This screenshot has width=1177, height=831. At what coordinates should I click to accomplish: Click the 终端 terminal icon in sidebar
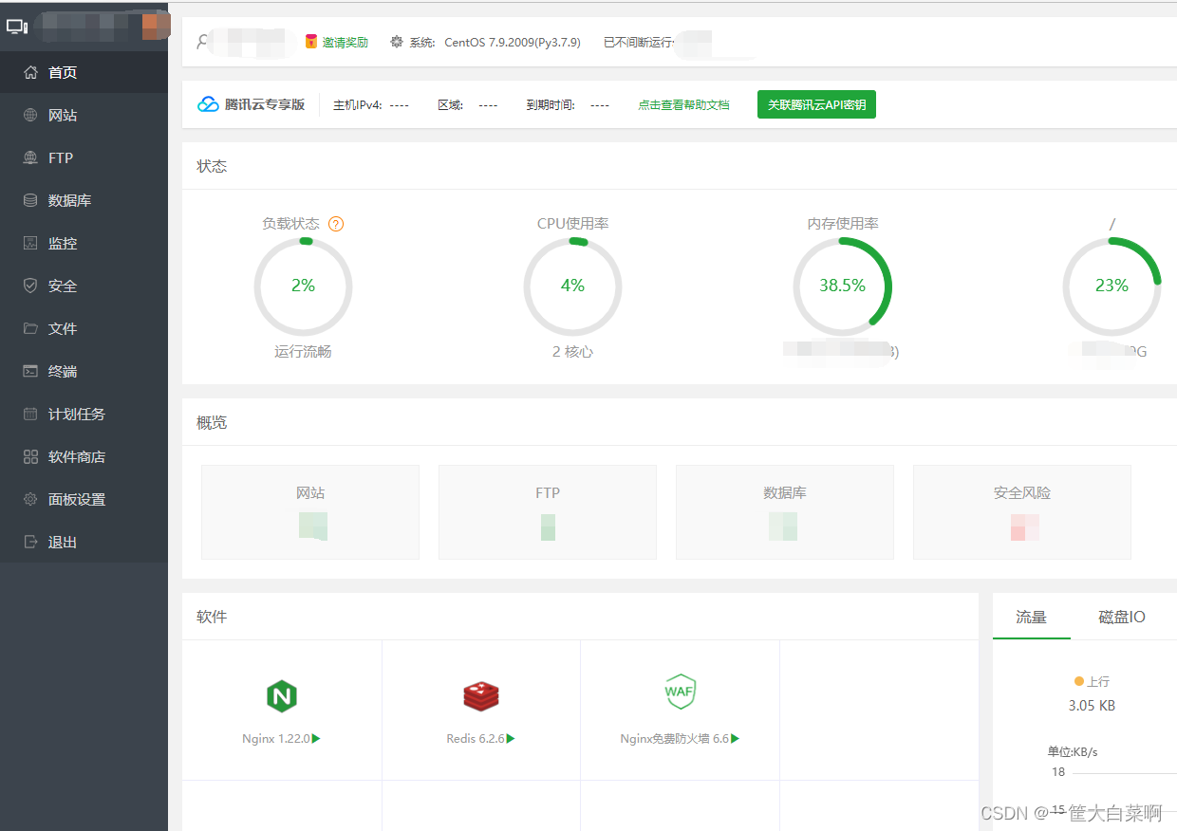[30, 371]
